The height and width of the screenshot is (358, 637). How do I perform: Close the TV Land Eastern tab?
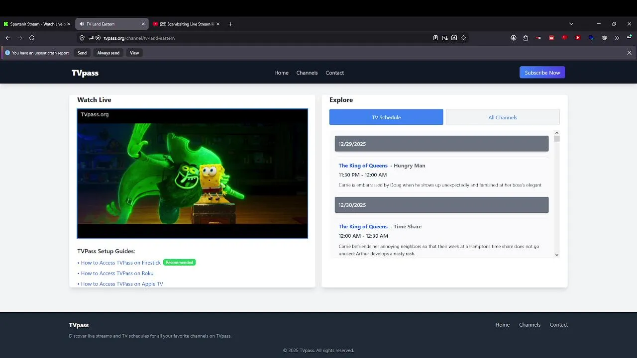(143, 24)
